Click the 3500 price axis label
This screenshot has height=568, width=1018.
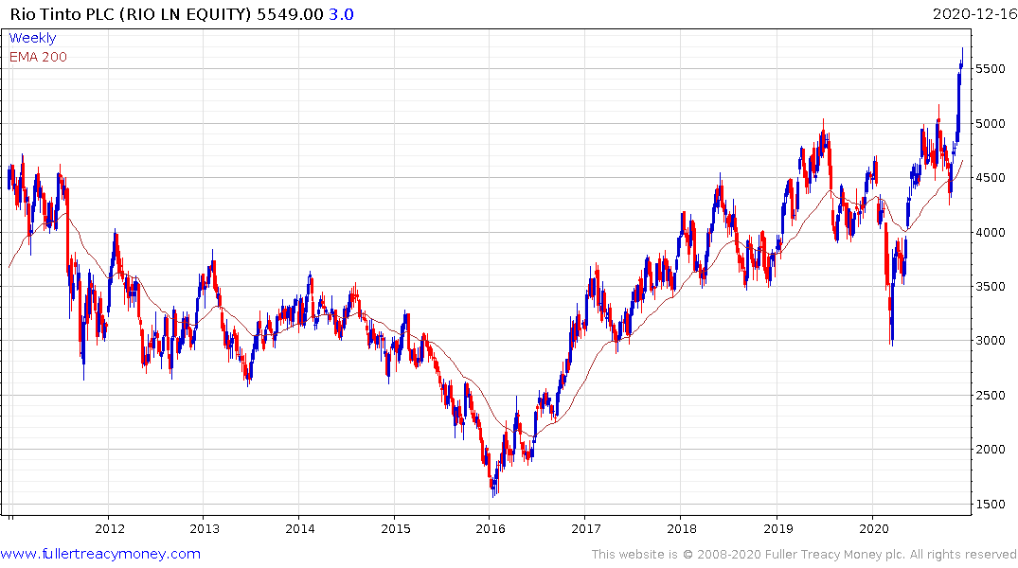[x=991, y=286]
